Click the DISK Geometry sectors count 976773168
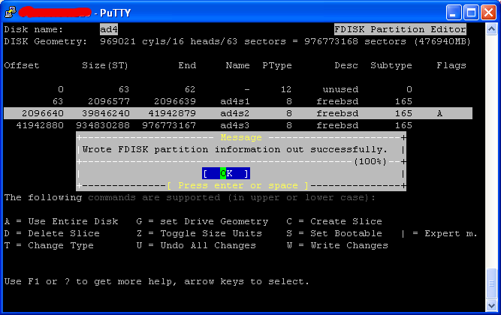 pos(331,42)
